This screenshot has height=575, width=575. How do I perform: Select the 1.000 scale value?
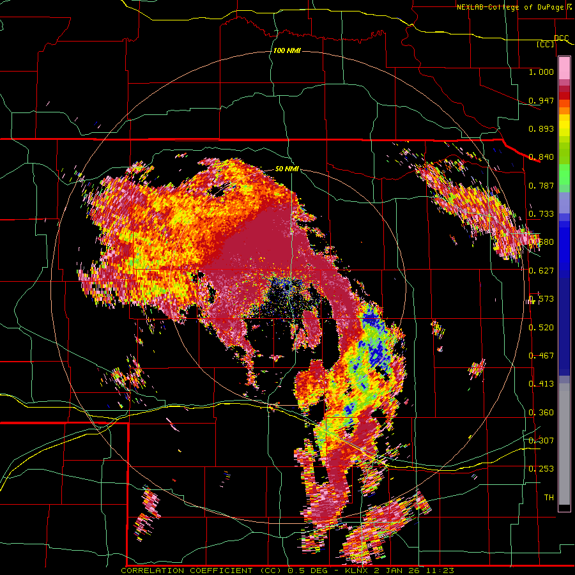tap(541, 72)
